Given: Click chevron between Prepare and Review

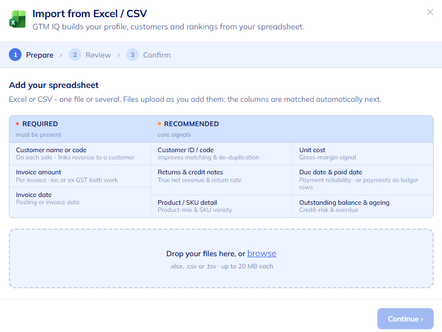Looking at the screenshot, I should 61,55.
